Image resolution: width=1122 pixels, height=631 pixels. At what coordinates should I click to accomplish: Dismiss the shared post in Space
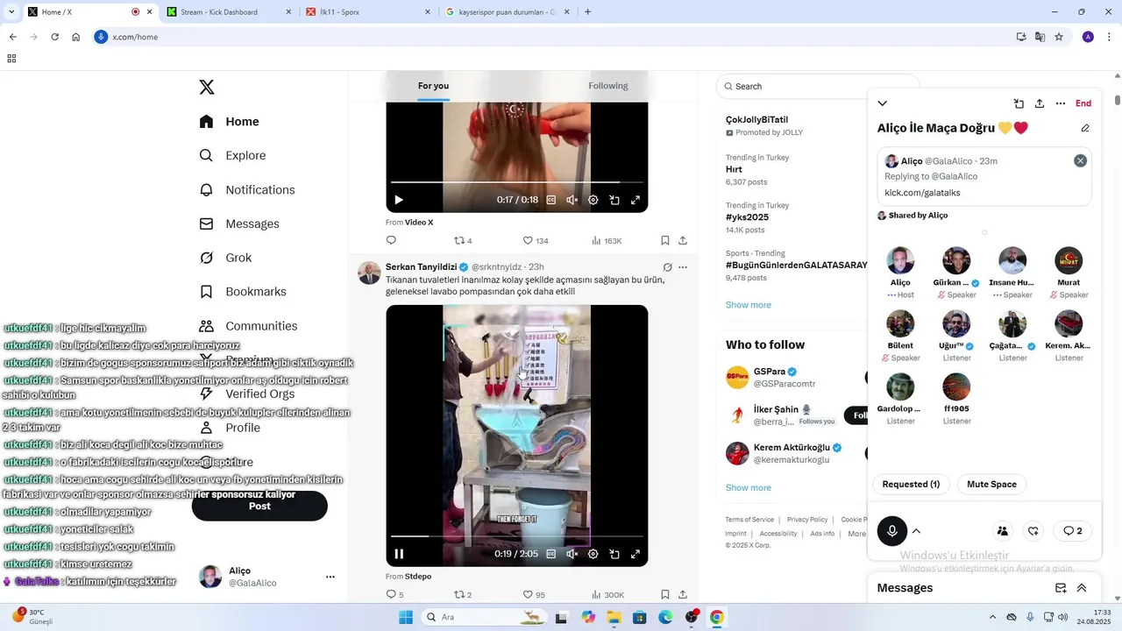tap(1080, 160)
